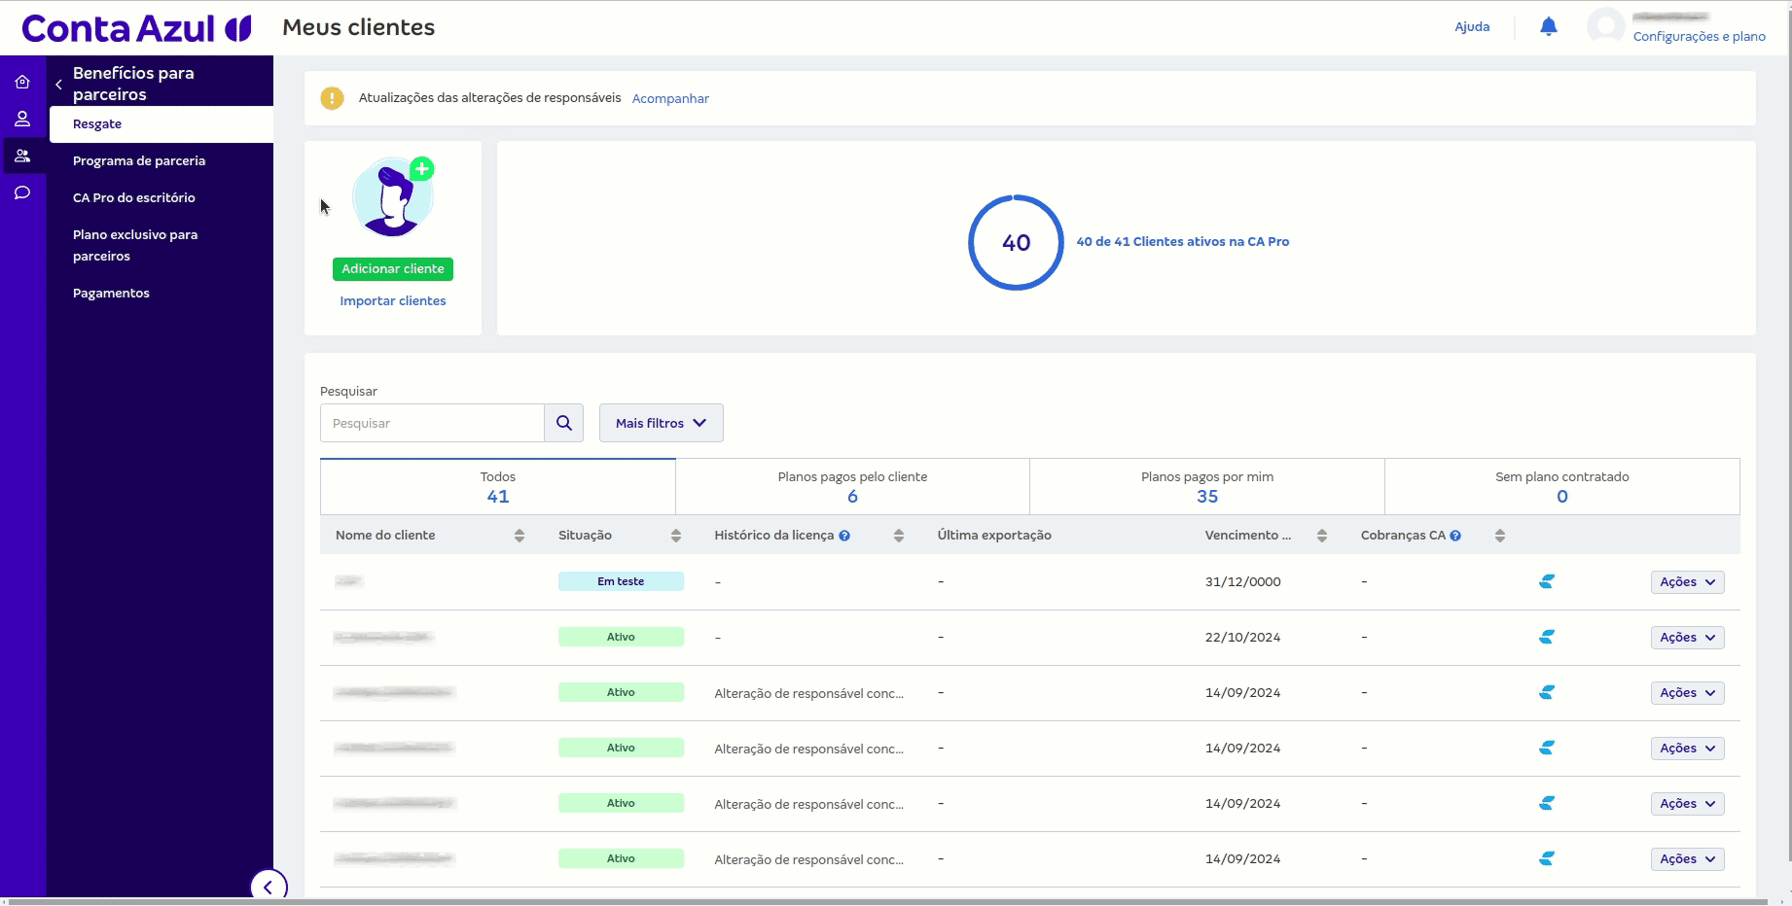Screen dimensions: 1792x906
Task: Click the Importar clientes link
Action: 393,301
